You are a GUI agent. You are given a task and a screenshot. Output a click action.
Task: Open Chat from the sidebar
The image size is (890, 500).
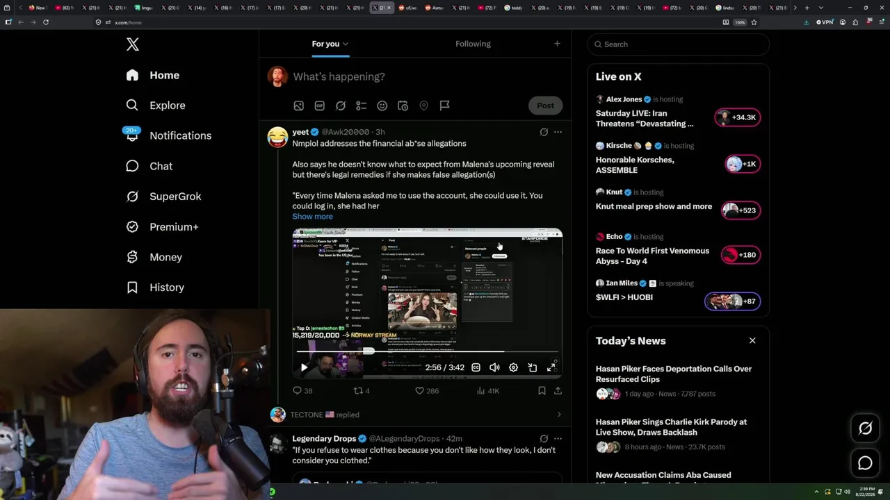click(x=149, y=166)
